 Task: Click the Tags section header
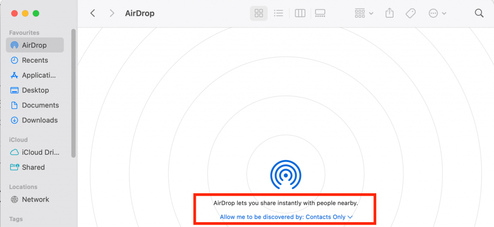click(x=16, y=219)
